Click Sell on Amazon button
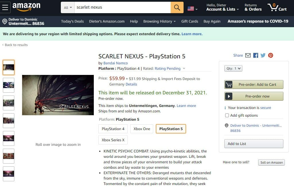The height and width of the screenshot is (187, 294). pos(271,162)
